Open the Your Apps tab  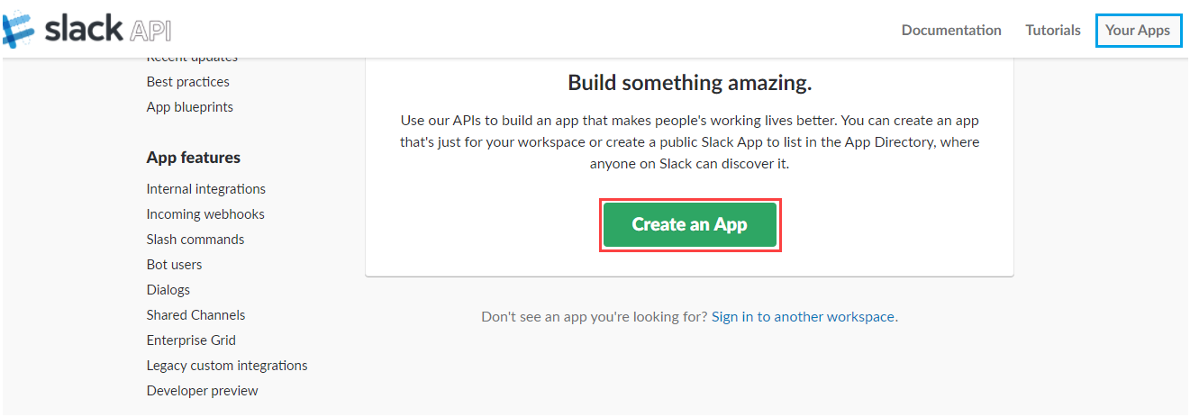point(1137,30)
